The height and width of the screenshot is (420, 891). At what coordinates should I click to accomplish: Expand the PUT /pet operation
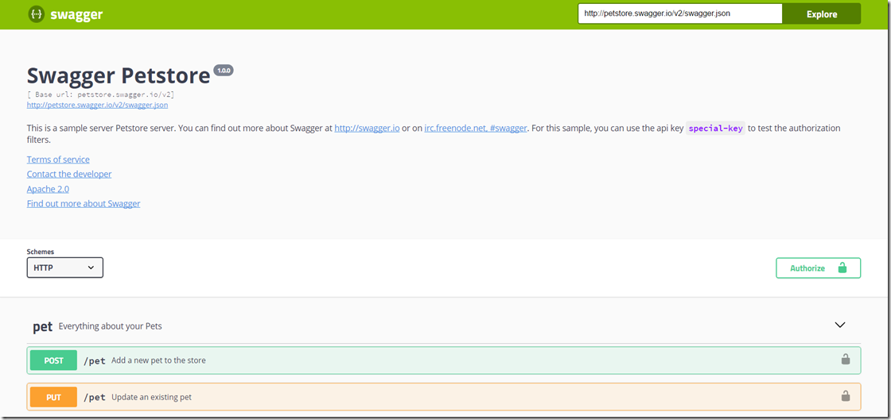pyautogui.click(x=444, y=397)
